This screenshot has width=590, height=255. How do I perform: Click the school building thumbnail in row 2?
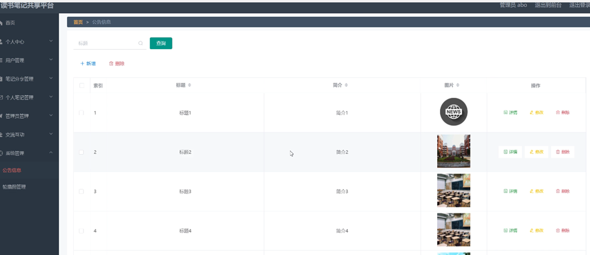(x=453, y=151)
